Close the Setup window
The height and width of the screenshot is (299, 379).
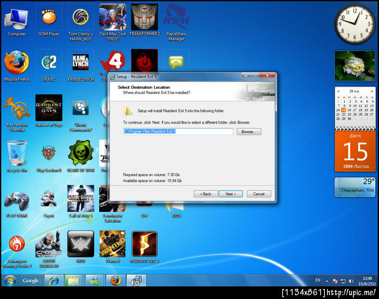267,75
